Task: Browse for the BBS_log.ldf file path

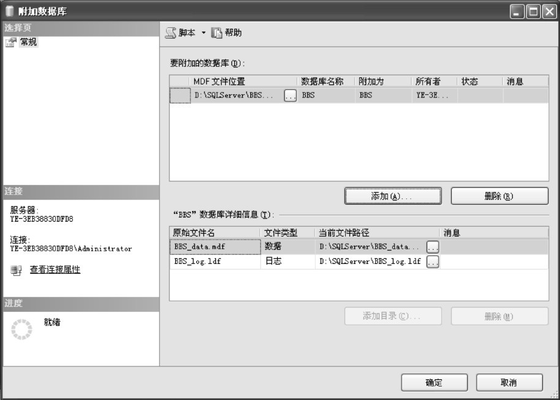Action: [x=433, y=262]
